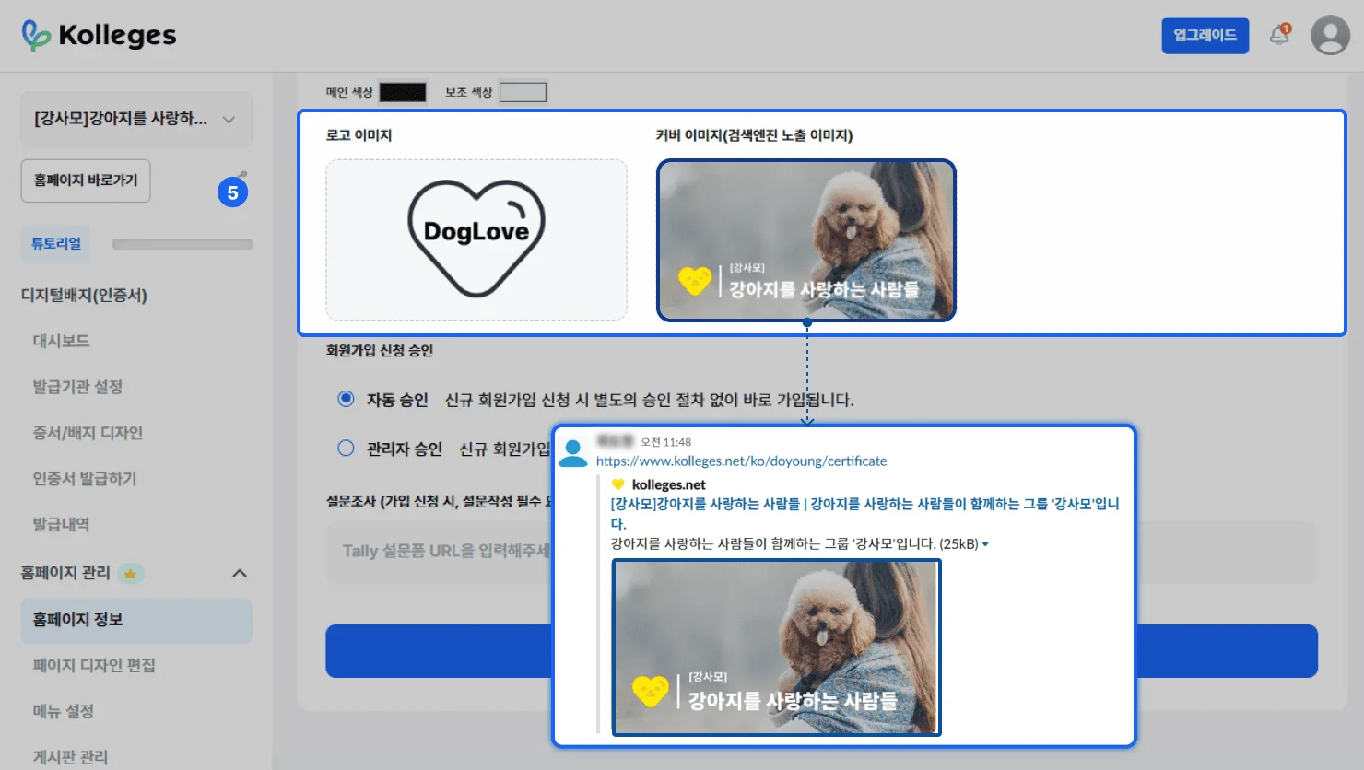Open the 튜토리얼 badge
1364x770 pixels.
pyautogui.click(x=56, y=243)
